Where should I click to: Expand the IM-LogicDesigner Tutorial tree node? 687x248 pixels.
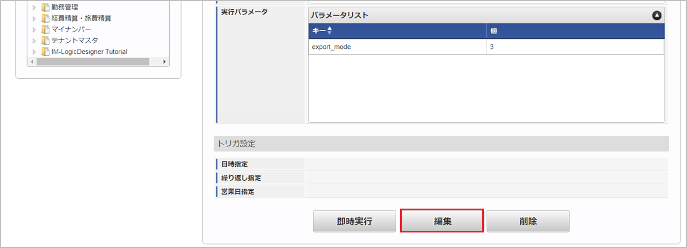[x=34, y=52]
